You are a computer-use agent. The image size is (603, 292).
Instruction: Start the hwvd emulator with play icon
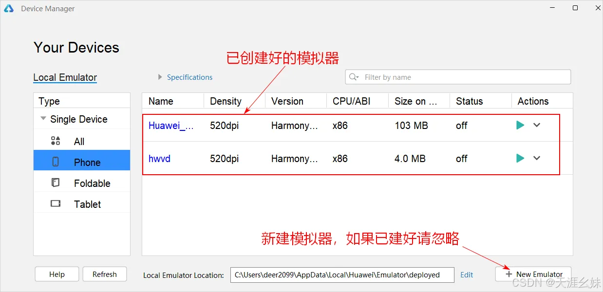tap(520, 158)
